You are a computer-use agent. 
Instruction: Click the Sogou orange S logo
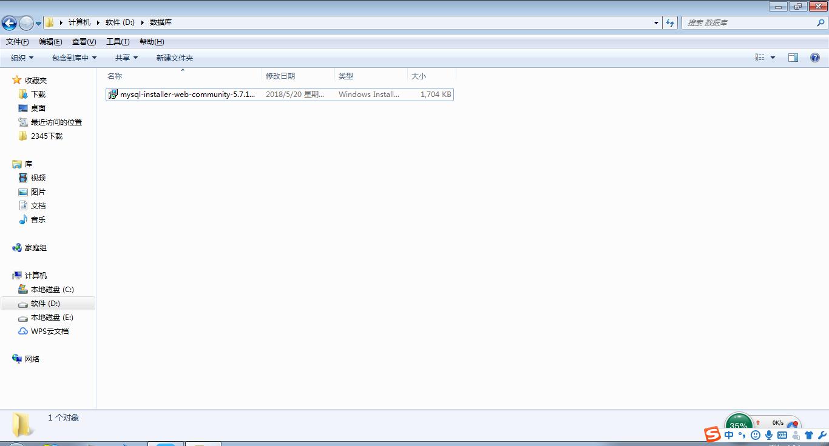[712, 434]
